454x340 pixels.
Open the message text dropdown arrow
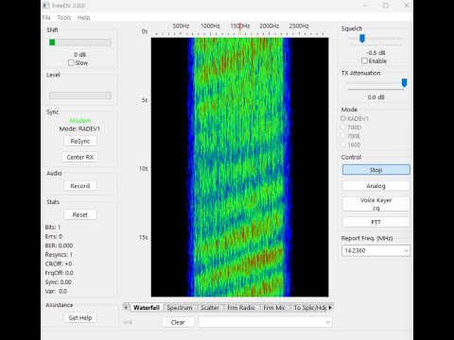tap(328, 322)
